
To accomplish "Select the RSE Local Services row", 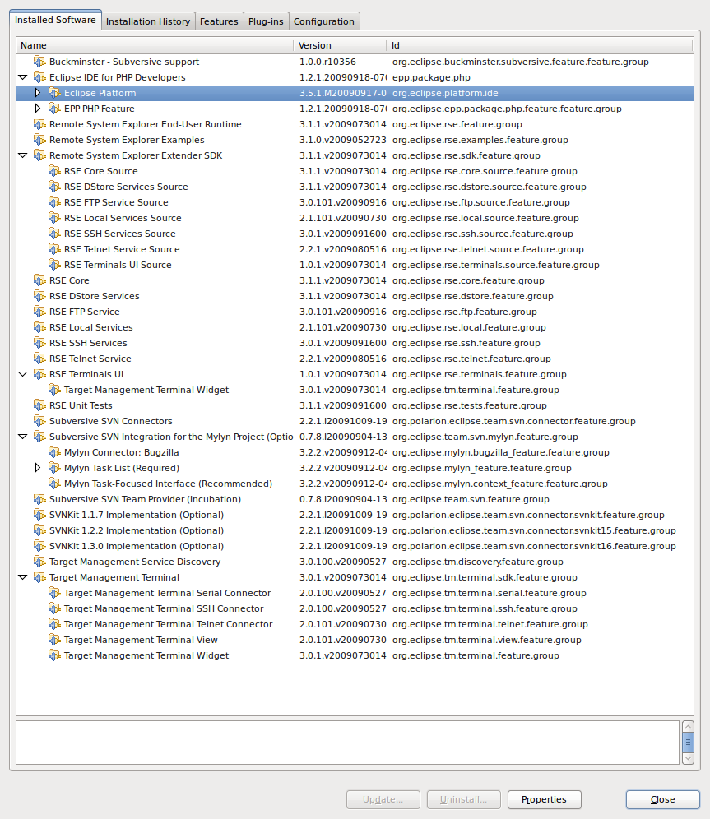I will [355, 327].
